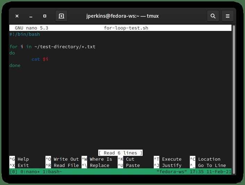Click the 'for' keyword
This screenshot has width=245, height=185.
14,47
